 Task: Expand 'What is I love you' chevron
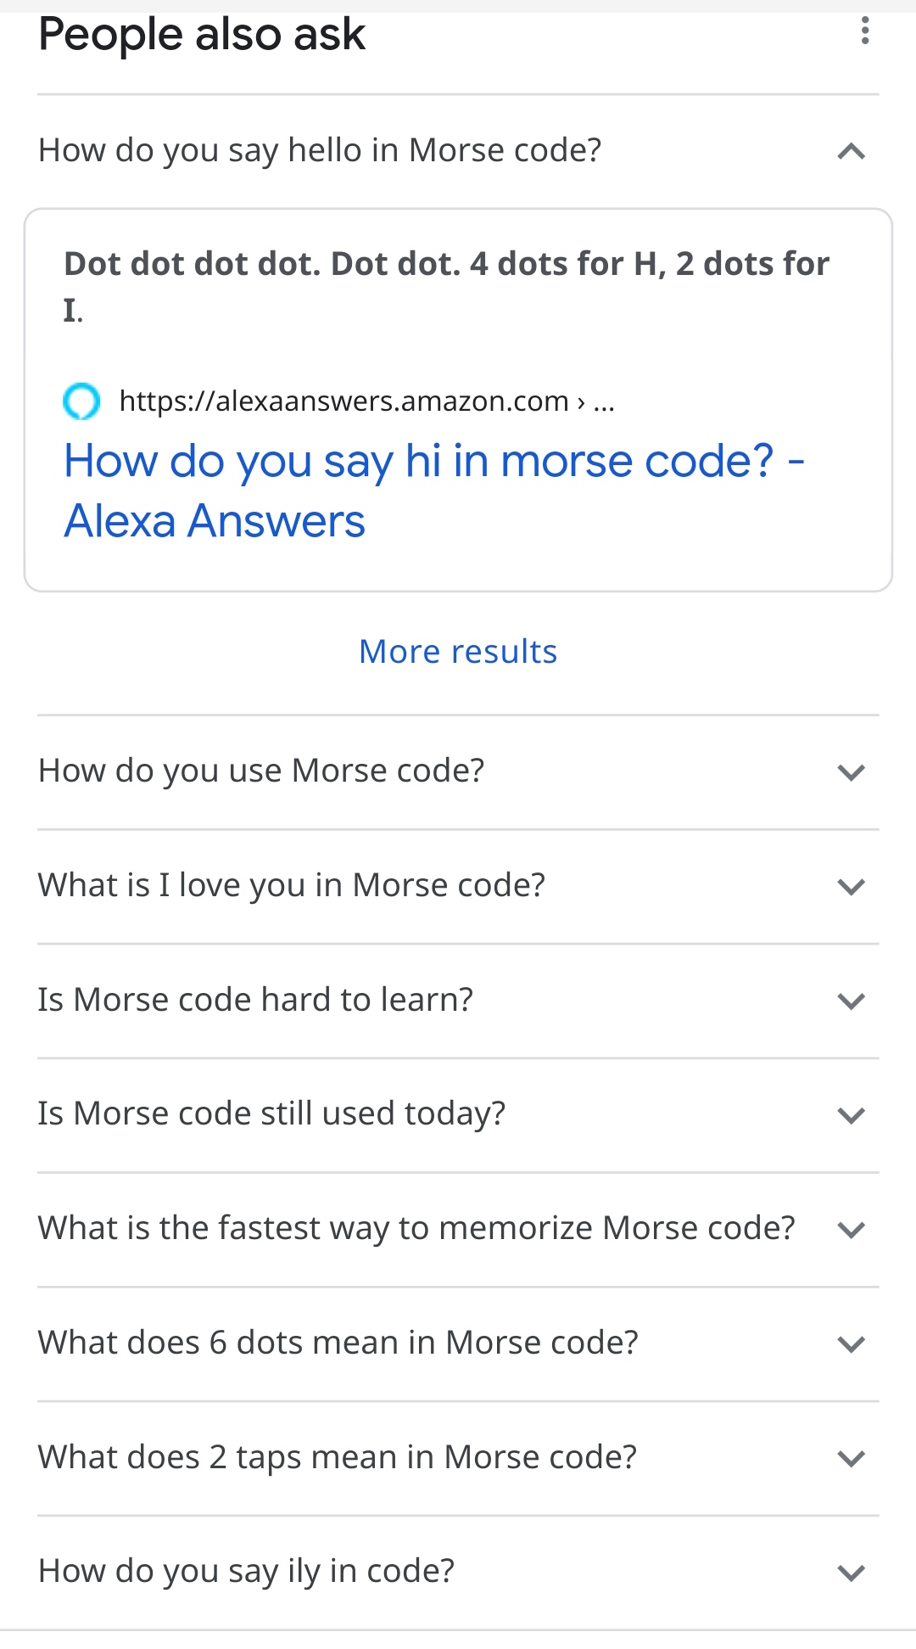pos(851,887)
